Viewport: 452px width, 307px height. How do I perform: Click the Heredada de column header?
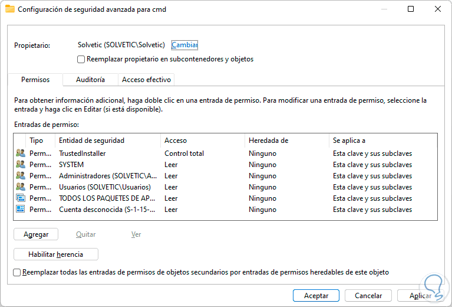(x=268, y=141)
